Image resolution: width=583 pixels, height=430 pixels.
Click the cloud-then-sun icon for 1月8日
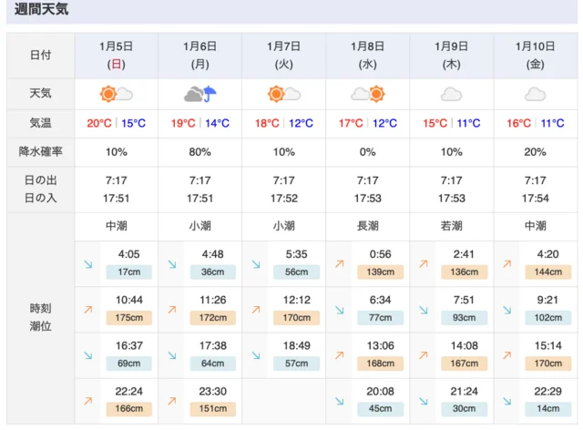[368, 94]
